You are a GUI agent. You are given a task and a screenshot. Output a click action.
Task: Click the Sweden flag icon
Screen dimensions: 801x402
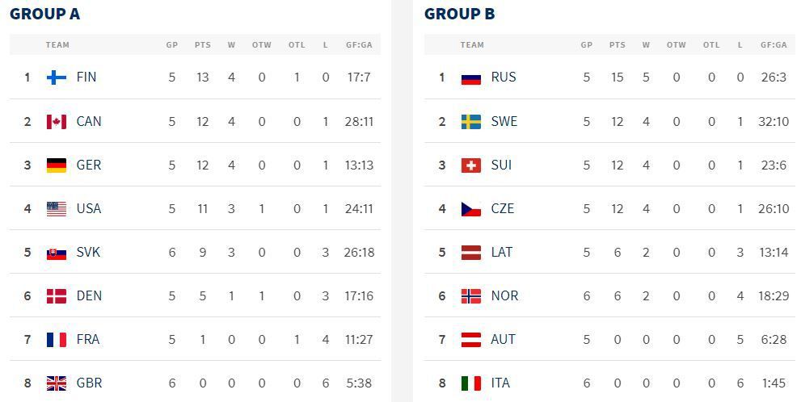(x=470, y=121)
